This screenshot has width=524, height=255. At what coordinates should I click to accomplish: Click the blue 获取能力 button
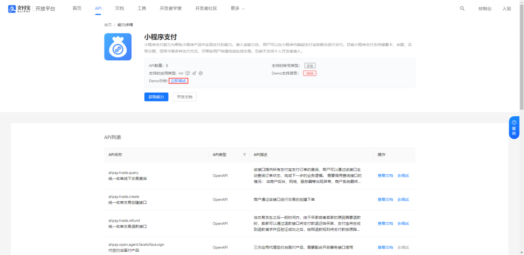[x=156, y=97]
